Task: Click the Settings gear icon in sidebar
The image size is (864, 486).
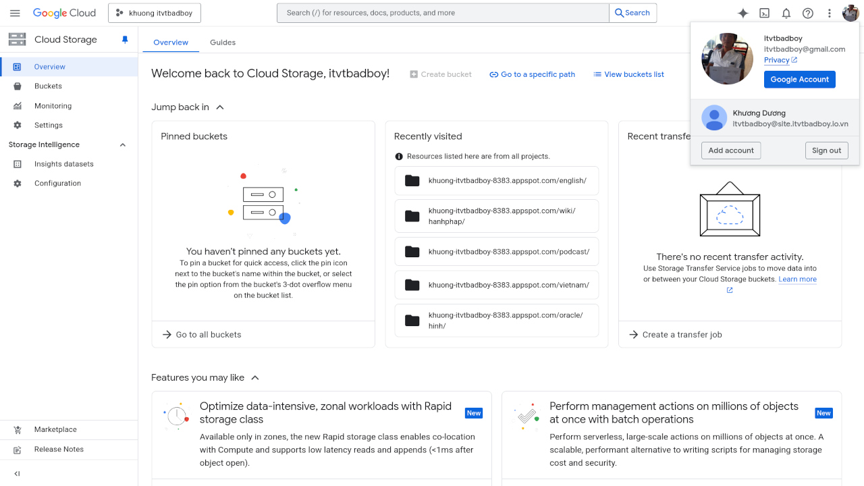Action: click(18, 126)
